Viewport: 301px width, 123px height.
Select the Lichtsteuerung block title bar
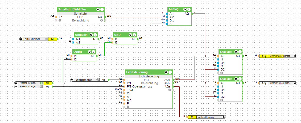[144, 72]
